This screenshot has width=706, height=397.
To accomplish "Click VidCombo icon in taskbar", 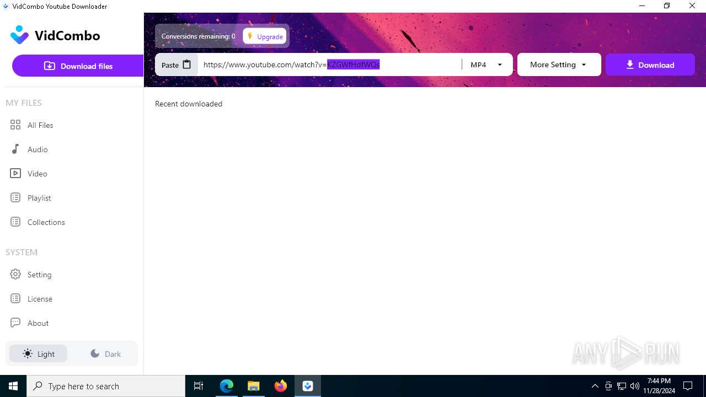I will click(308, 386).
